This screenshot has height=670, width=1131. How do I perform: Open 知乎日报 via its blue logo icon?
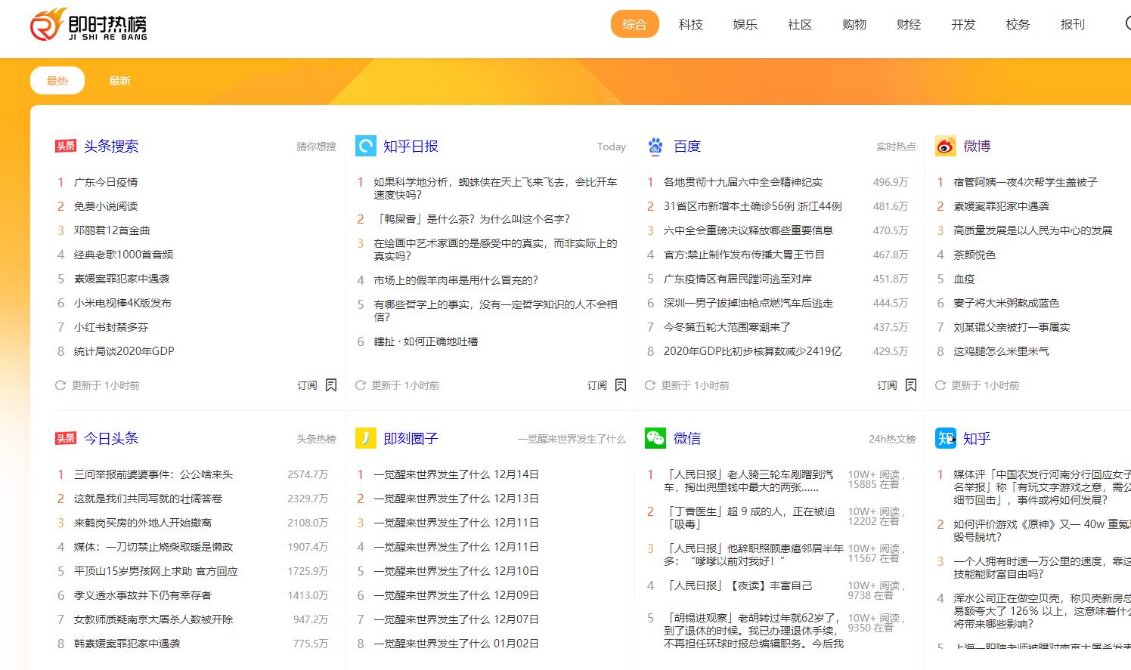point(365,146)
